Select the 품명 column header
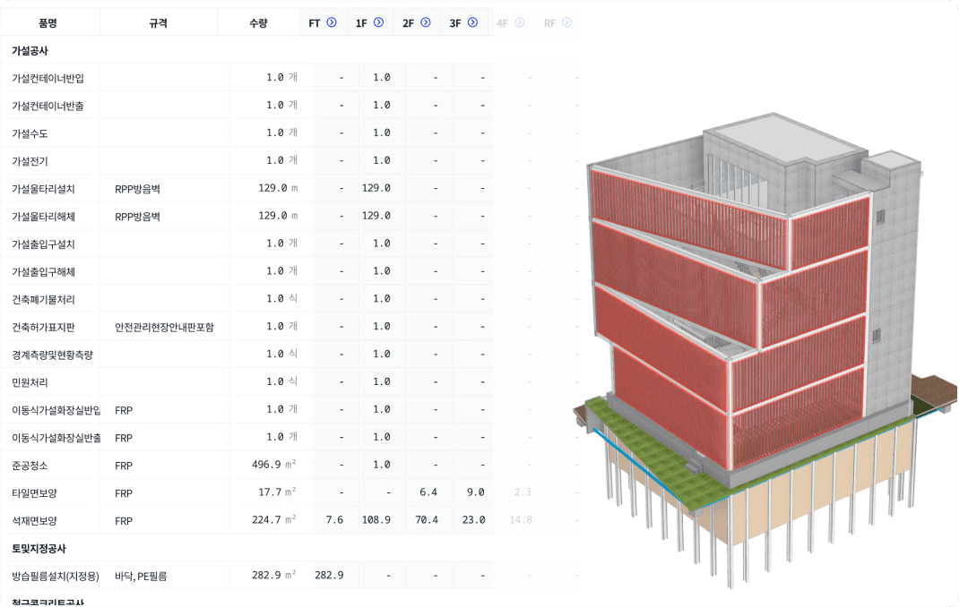959x607 pixels. [x=49, y=23]
